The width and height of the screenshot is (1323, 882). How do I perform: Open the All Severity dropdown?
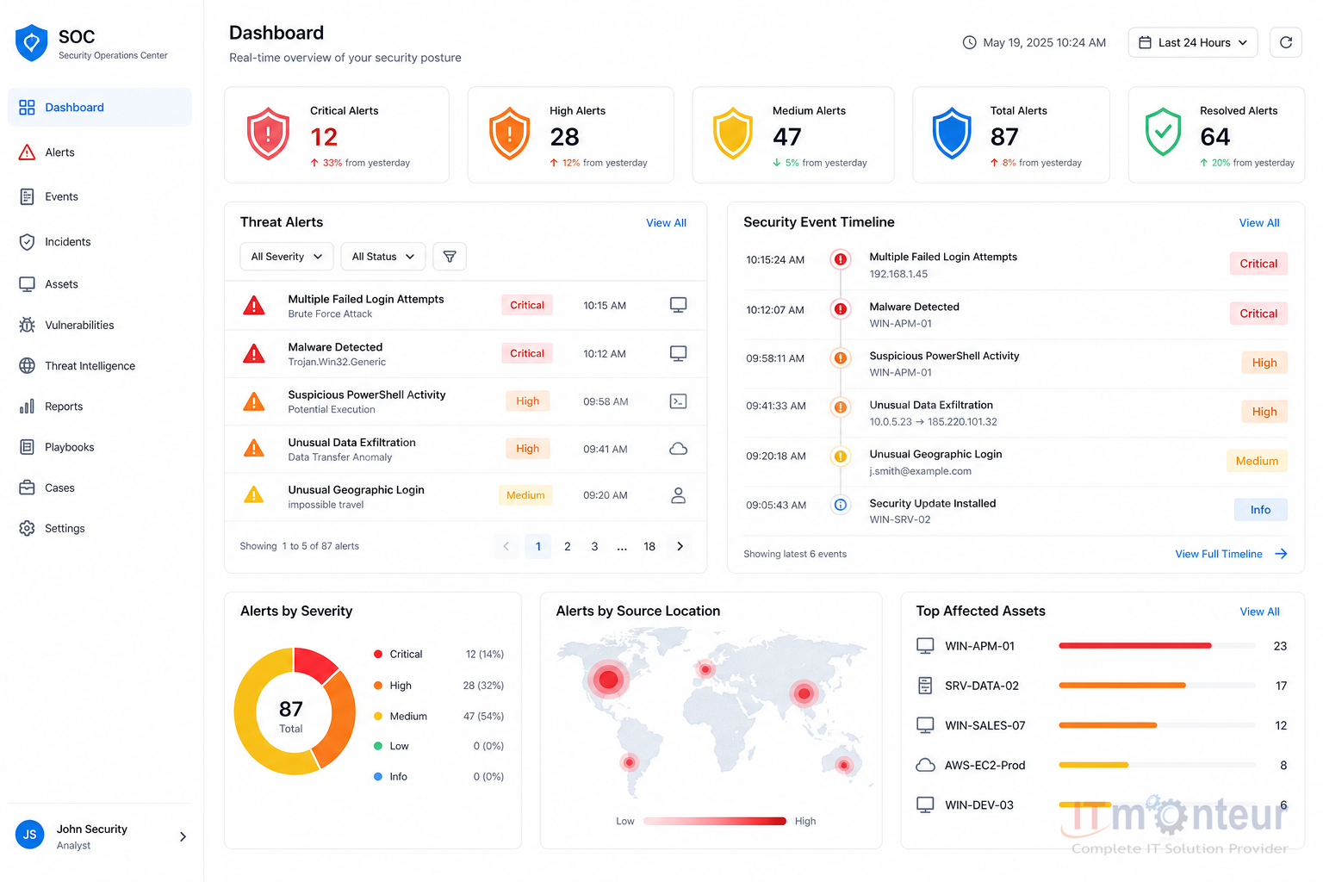tap(287, 257)
